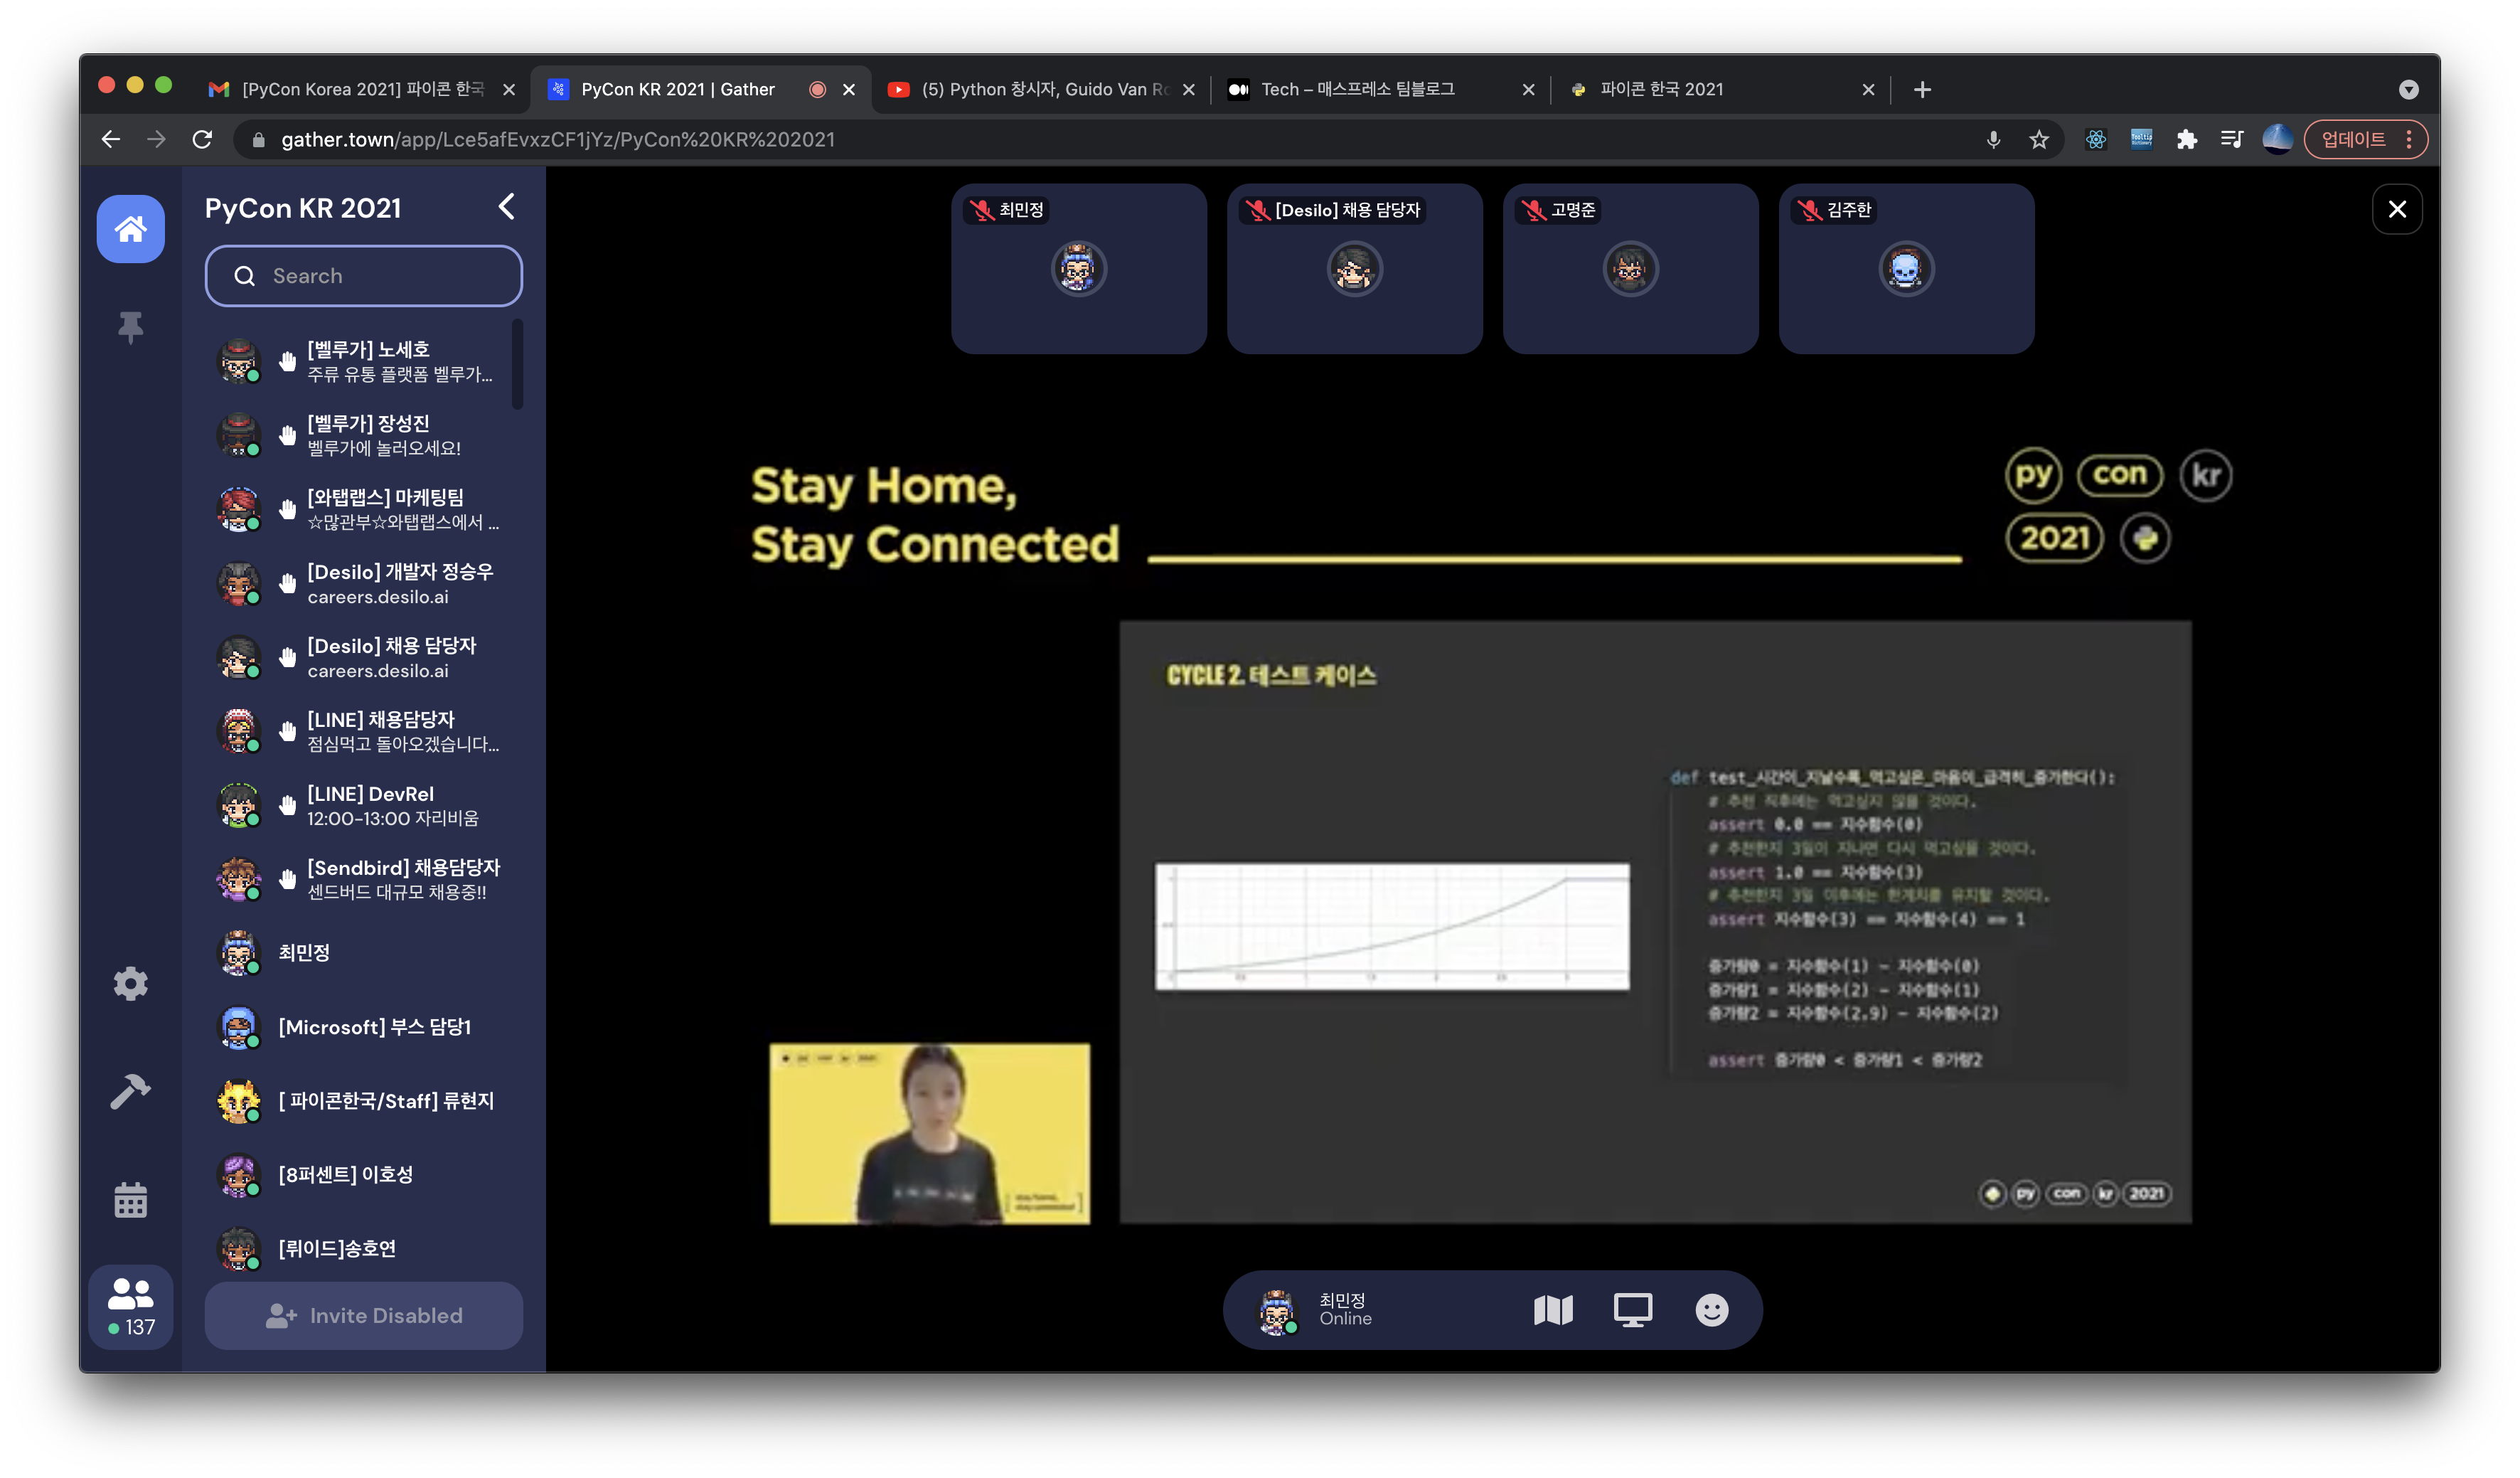Open the calendar icon in sidebar
The image size is (2520, 1478).
[130, 1199]
